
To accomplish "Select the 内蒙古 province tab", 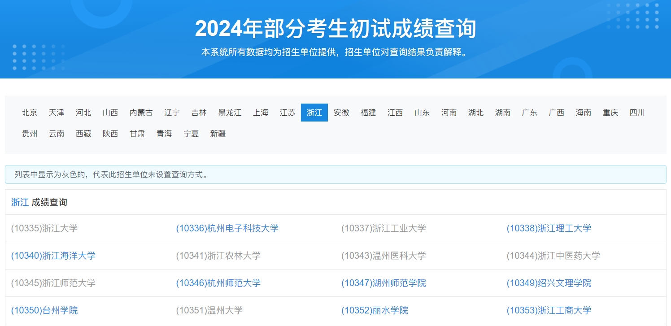I will [141, 113].
